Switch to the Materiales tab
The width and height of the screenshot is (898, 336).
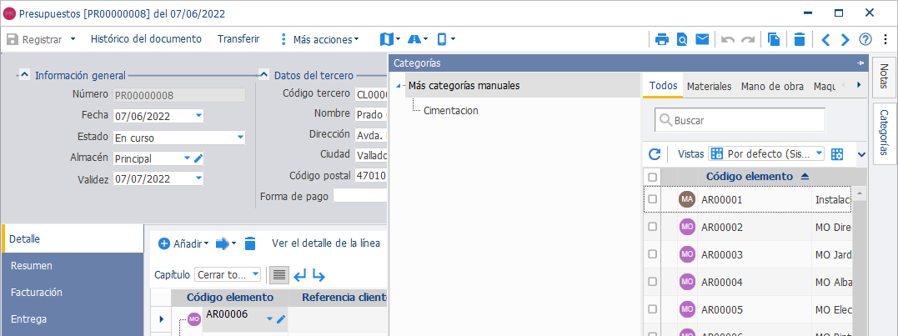pyautogui.click(x=709, y=87)
